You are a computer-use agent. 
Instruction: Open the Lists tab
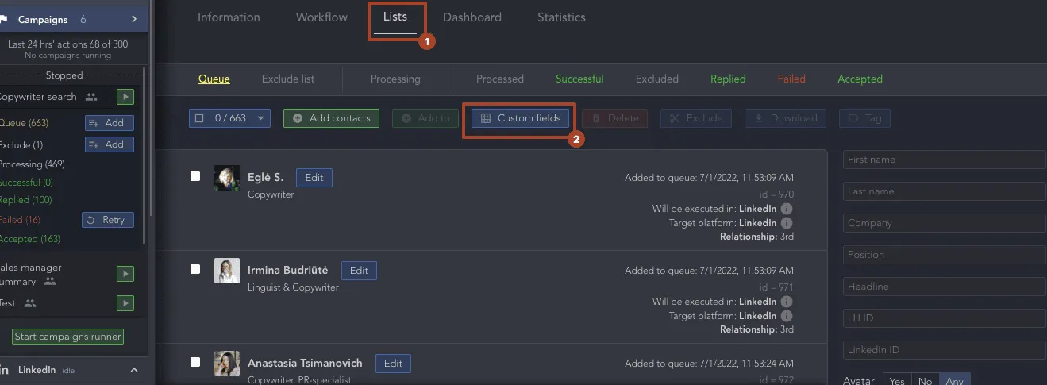pyautogui.click(x=395, y=17)
